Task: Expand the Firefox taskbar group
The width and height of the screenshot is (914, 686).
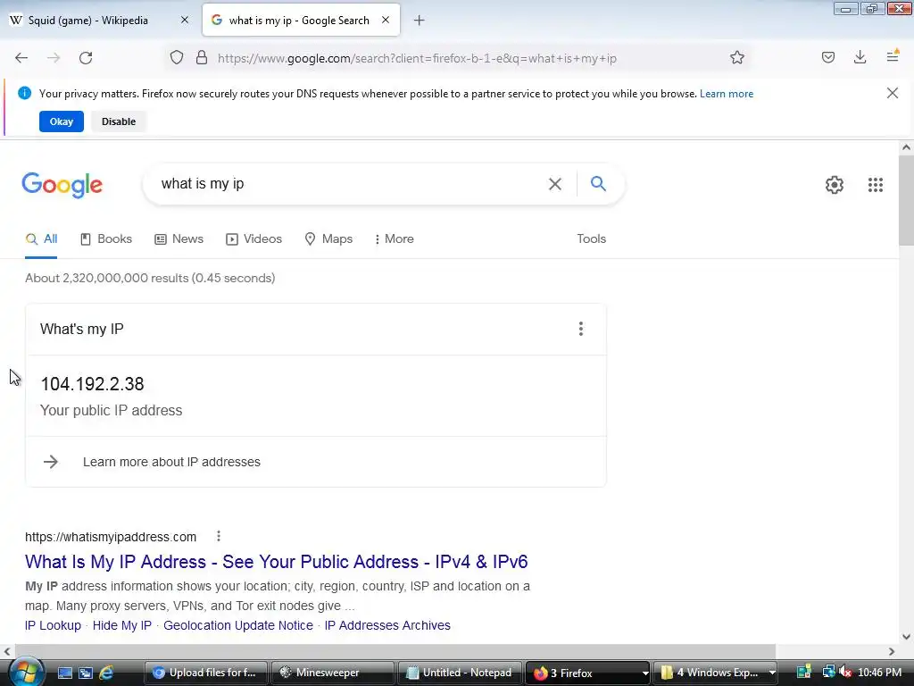Action: (x=645, y=673)
